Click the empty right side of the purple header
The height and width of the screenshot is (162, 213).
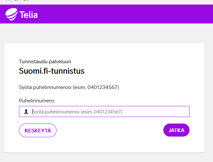pyautogui.click(x=147, y=14)
